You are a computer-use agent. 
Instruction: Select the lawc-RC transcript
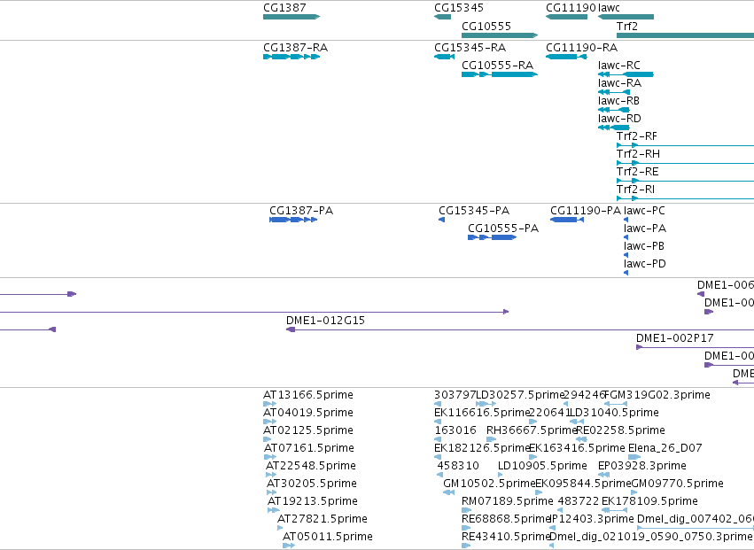coord(626,74)
